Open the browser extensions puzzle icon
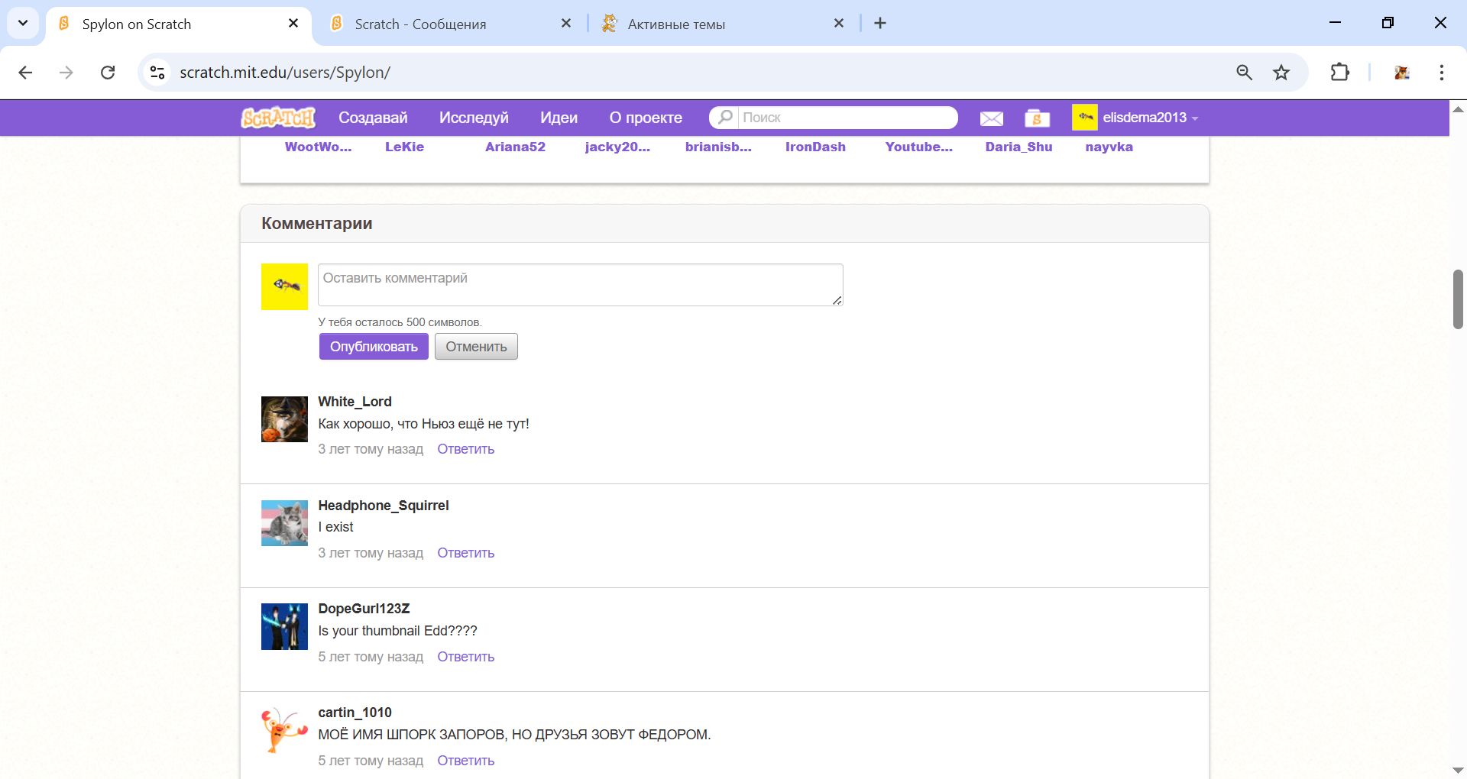 (1339, 73)
